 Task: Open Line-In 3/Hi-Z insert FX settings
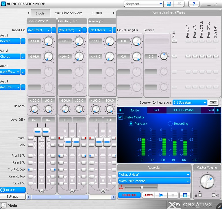click(x=84, y=30)
